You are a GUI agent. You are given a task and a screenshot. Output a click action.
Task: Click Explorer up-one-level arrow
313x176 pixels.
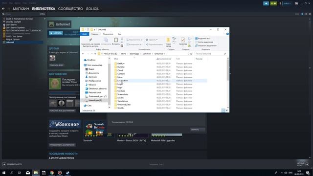[95, 54]
